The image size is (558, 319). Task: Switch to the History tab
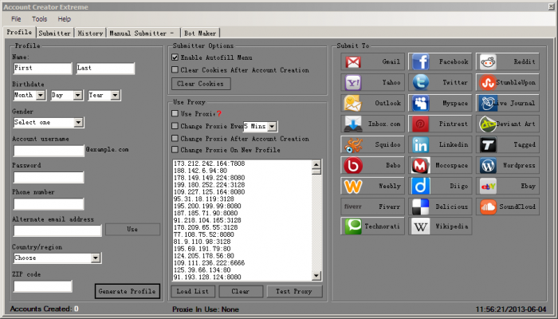coord(90,33)
